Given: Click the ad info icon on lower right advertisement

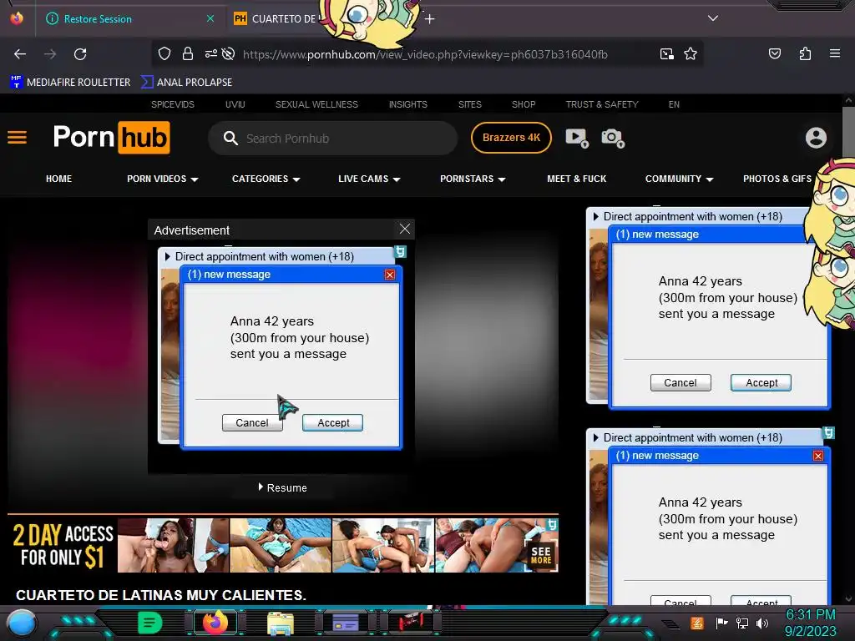Looking at the screenshot, I should click(828, 433).
